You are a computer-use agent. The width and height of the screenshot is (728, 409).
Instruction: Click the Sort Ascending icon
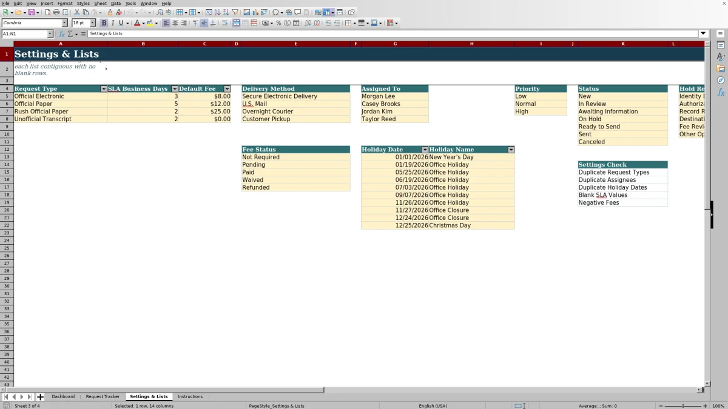click(217, 12)
